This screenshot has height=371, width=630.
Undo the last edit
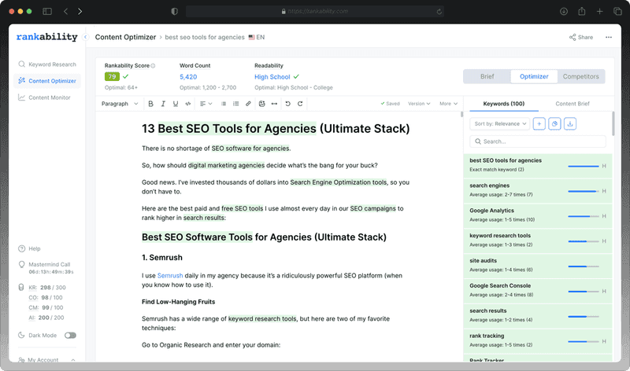tap(287, 104)
